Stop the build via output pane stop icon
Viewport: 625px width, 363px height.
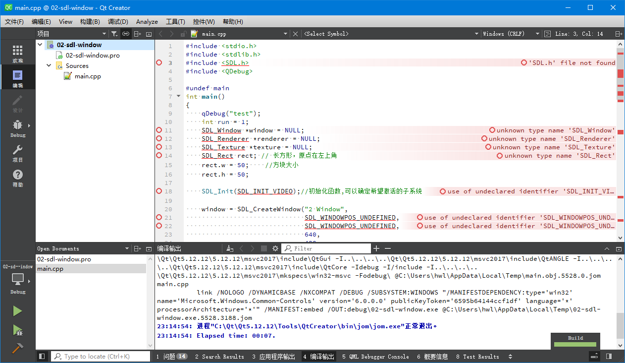click(x=264, y=248)
